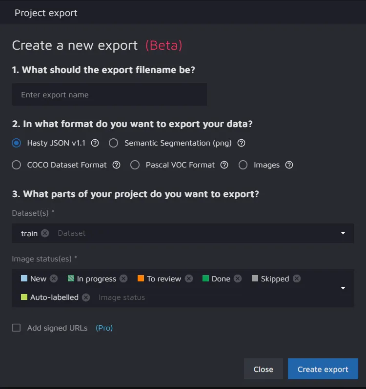366x389 pixels.
Task: Click the Close button
Action: pyautogui.click(x=263, y=369)
